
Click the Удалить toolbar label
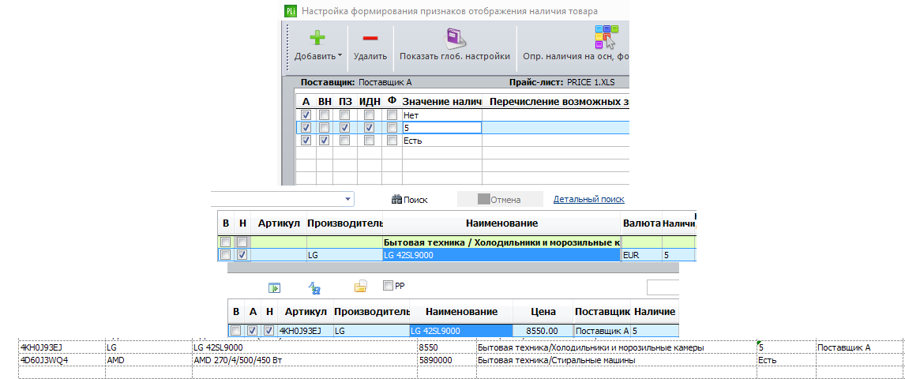370,57
